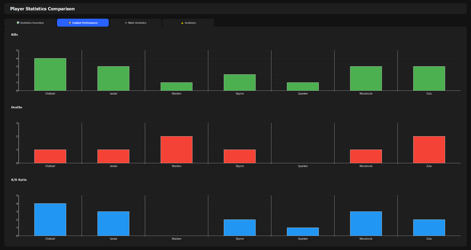Click the crossed swords icon on Combat Performance
The image size is (471, 250).
70,23
